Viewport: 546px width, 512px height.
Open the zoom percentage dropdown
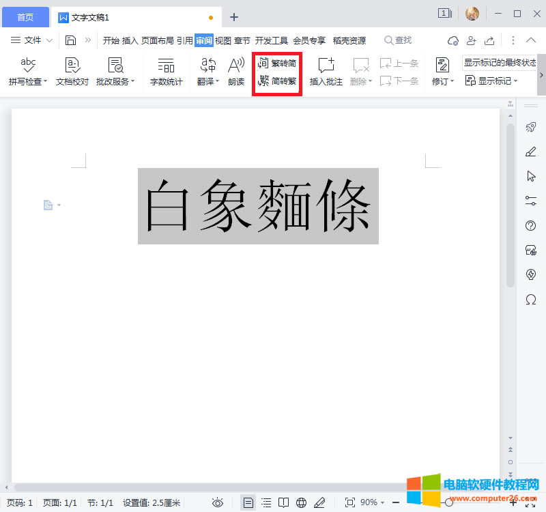click(374, 502)
